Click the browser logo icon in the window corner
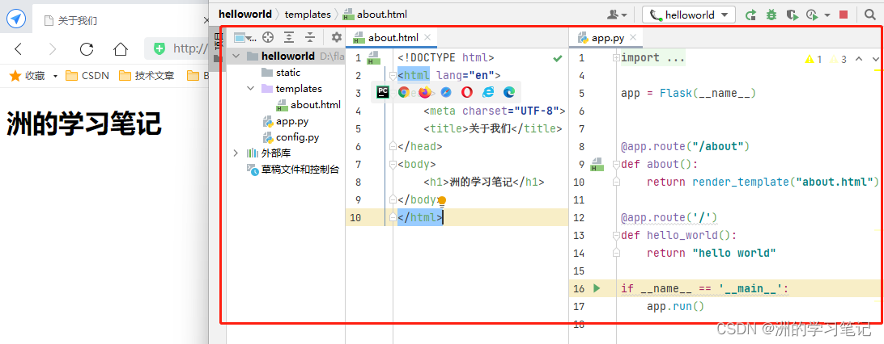 pyautogui.click(x=17, y=19)
